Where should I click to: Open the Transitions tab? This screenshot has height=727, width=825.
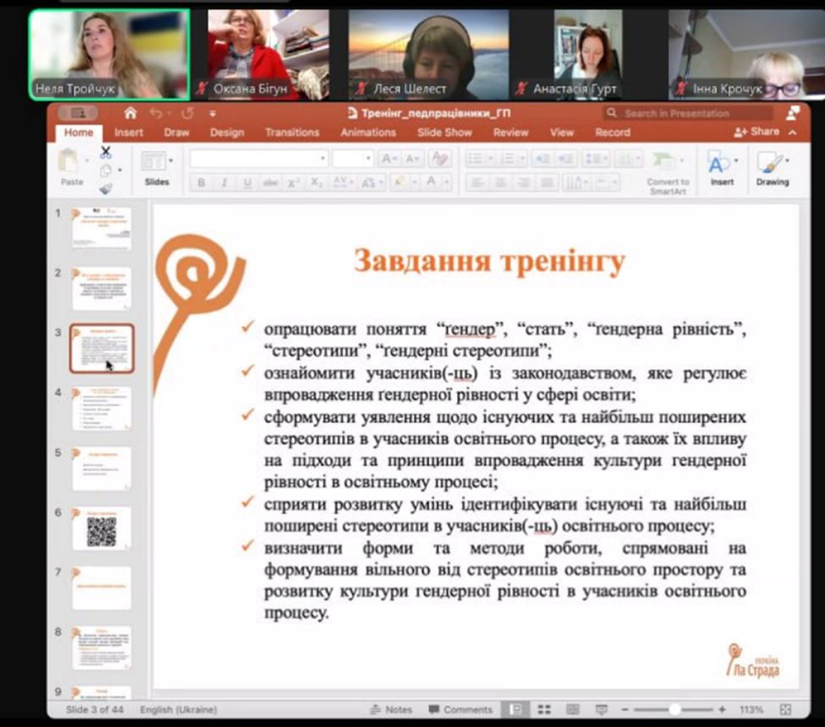(x=292, y=132)
